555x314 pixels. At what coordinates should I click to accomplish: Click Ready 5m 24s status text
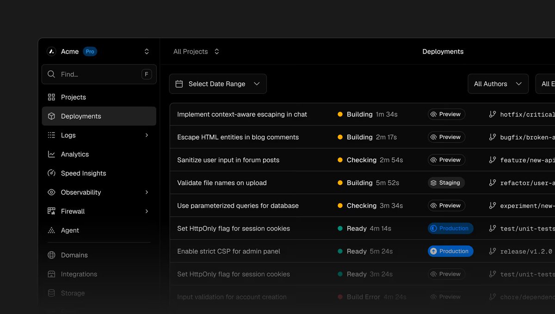[370, 251]
